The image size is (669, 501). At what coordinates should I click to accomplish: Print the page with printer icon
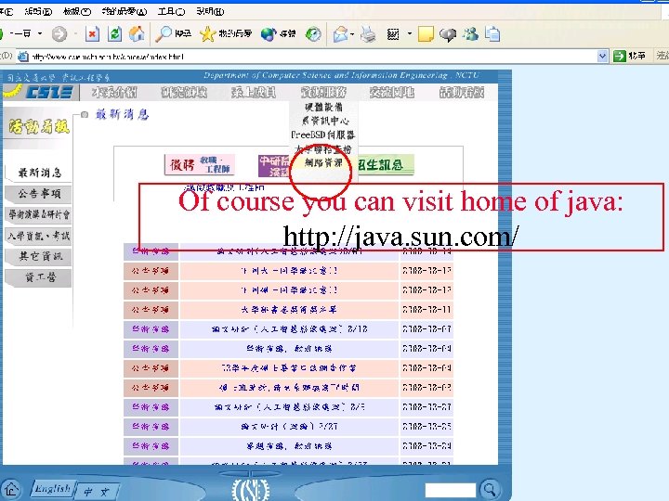coord(368,33)
